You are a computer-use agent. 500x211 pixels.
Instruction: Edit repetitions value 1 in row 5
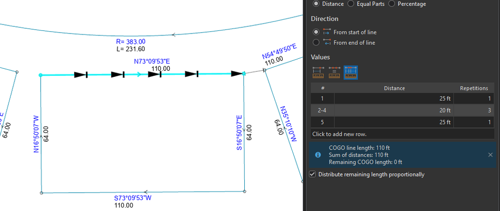474,122
